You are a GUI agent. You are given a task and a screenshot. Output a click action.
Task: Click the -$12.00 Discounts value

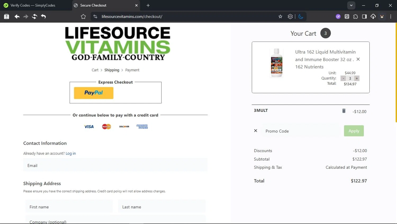360,151
